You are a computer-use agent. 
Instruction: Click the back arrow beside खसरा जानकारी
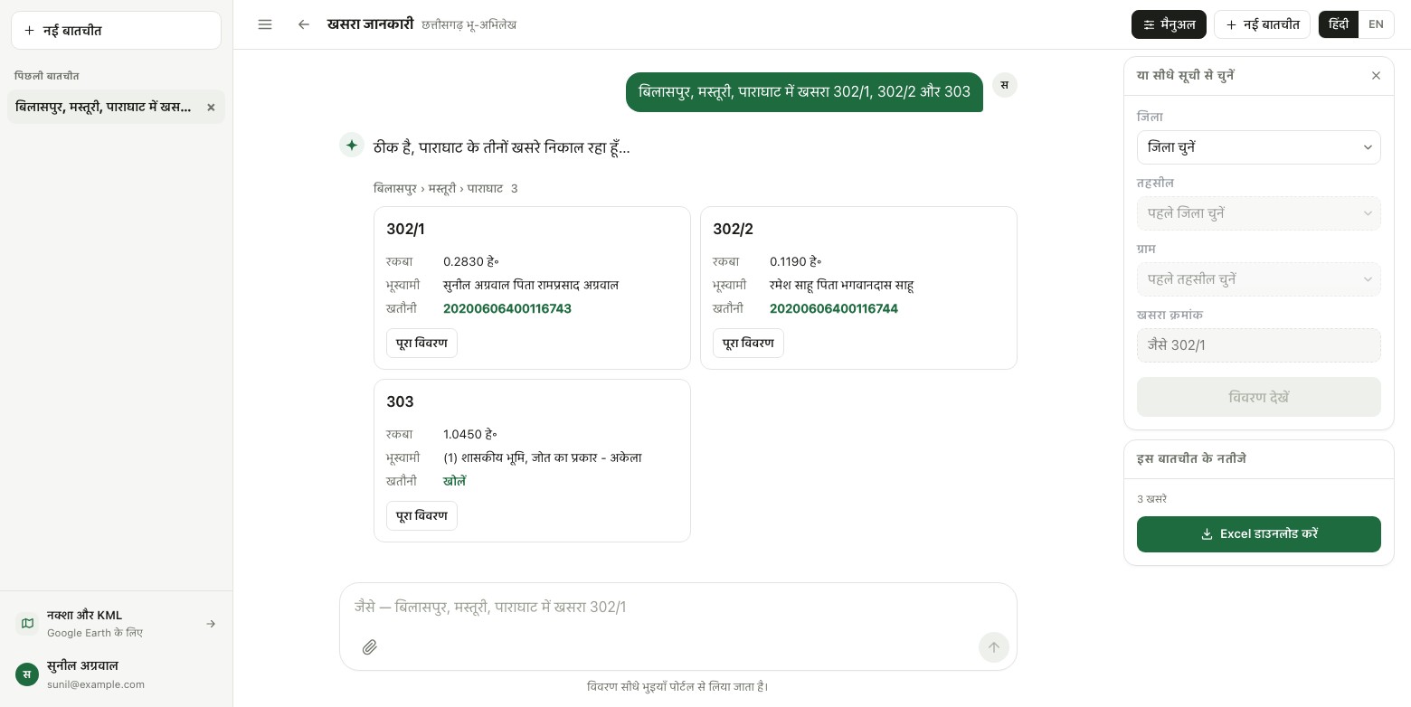(x=304, y=24)
